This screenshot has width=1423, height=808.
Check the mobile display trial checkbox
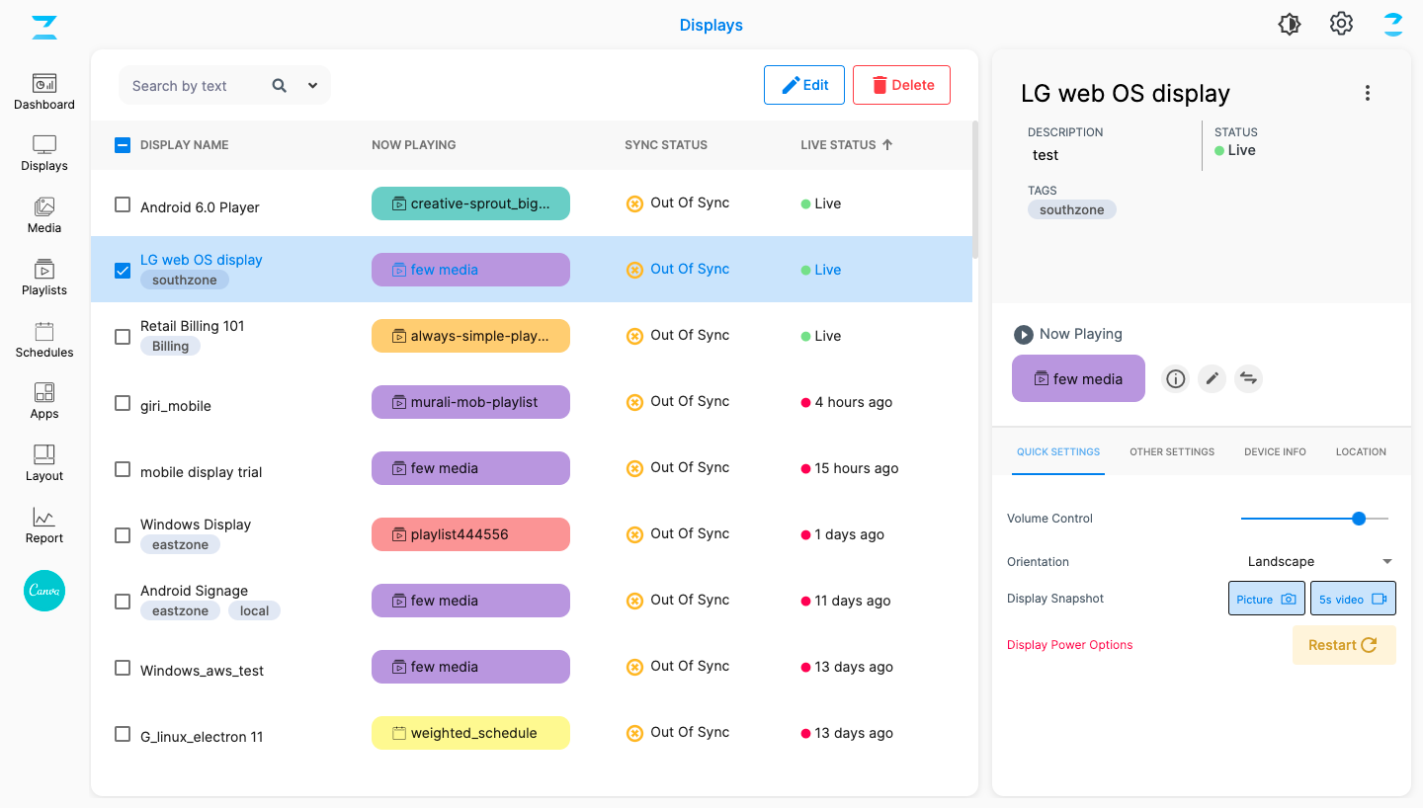point(123,469)
